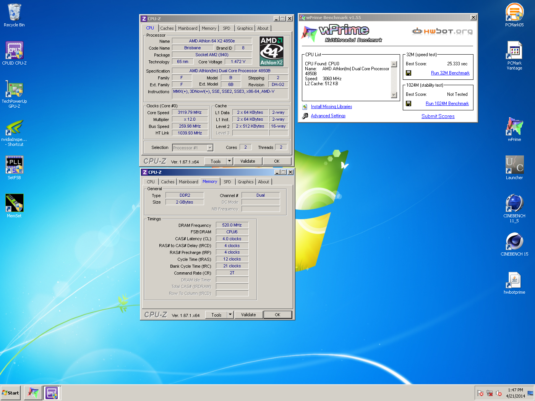The width and height of the screenshot is (535, 401).
Task: Open TechPowerUp GPU-Z desktop shortcut
Action: [x=14, y=94]
